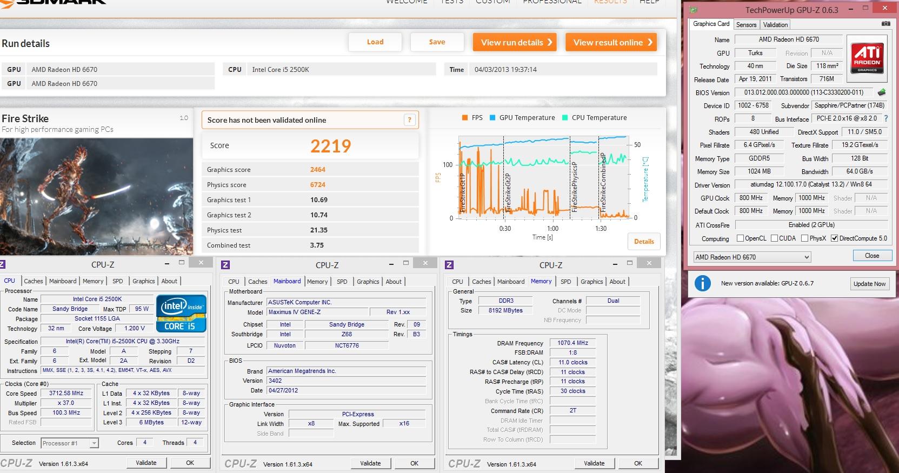Select the CPU tab in the Memory CPU-Z window

[457, 282]
